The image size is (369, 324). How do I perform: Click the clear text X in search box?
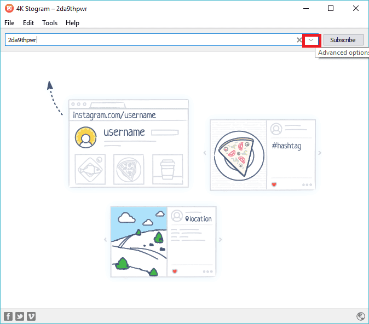click(x=299, y=40)
